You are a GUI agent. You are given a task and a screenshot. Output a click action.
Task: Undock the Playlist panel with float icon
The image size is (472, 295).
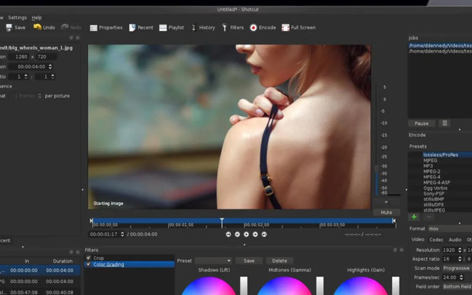click(71, 252)
